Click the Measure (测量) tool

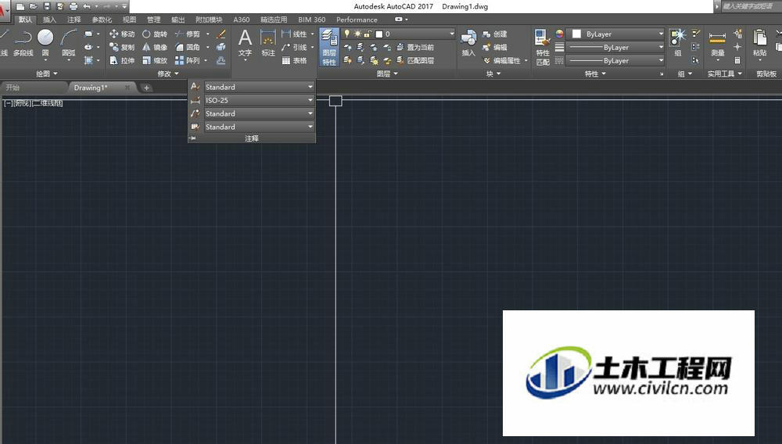(718, 43)
